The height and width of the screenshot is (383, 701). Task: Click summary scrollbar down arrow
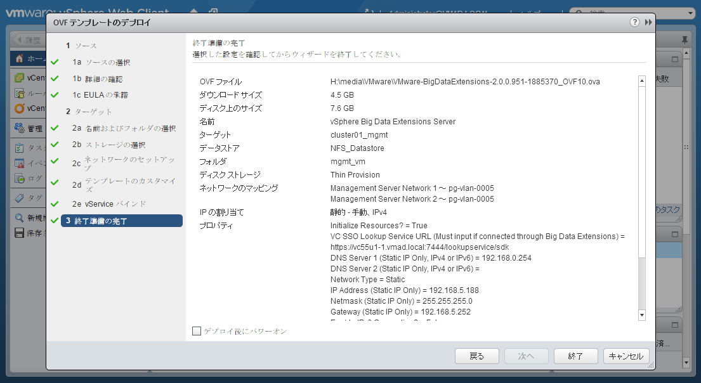click(642, 315)
